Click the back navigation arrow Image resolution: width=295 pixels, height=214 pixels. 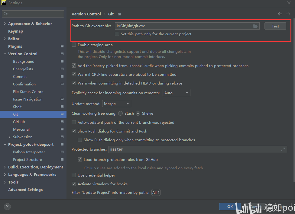click(x=280, y=14)
